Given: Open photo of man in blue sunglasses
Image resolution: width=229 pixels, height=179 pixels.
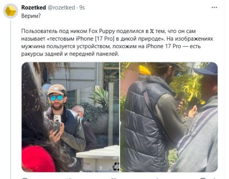Looking at the screenshot, I should coord(70,117).
